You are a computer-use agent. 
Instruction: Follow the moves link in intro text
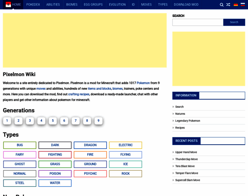[x=41, y=89]
